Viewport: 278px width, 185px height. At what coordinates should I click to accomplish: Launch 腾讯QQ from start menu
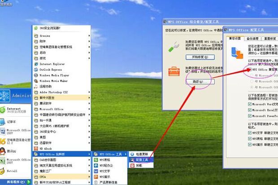(15, 151)
